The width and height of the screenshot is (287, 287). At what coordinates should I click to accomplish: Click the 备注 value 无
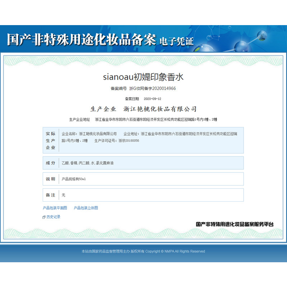pyautogui.click(x=63, y=195)
